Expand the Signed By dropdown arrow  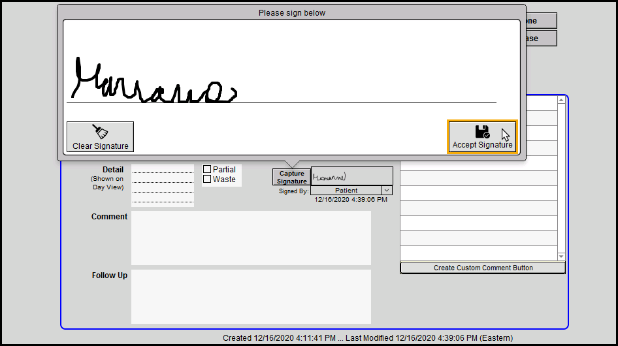click(x=386, y=190)
